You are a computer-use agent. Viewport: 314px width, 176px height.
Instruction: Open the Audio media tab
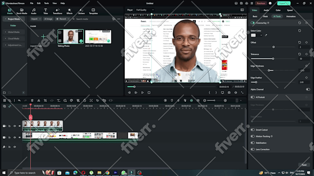[34, 11]
